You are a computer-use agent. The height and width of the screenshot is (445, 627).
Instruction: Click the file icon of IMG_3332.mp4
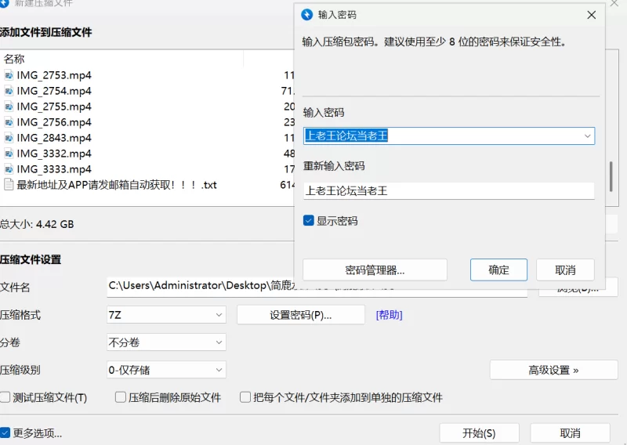click(9, 154)
